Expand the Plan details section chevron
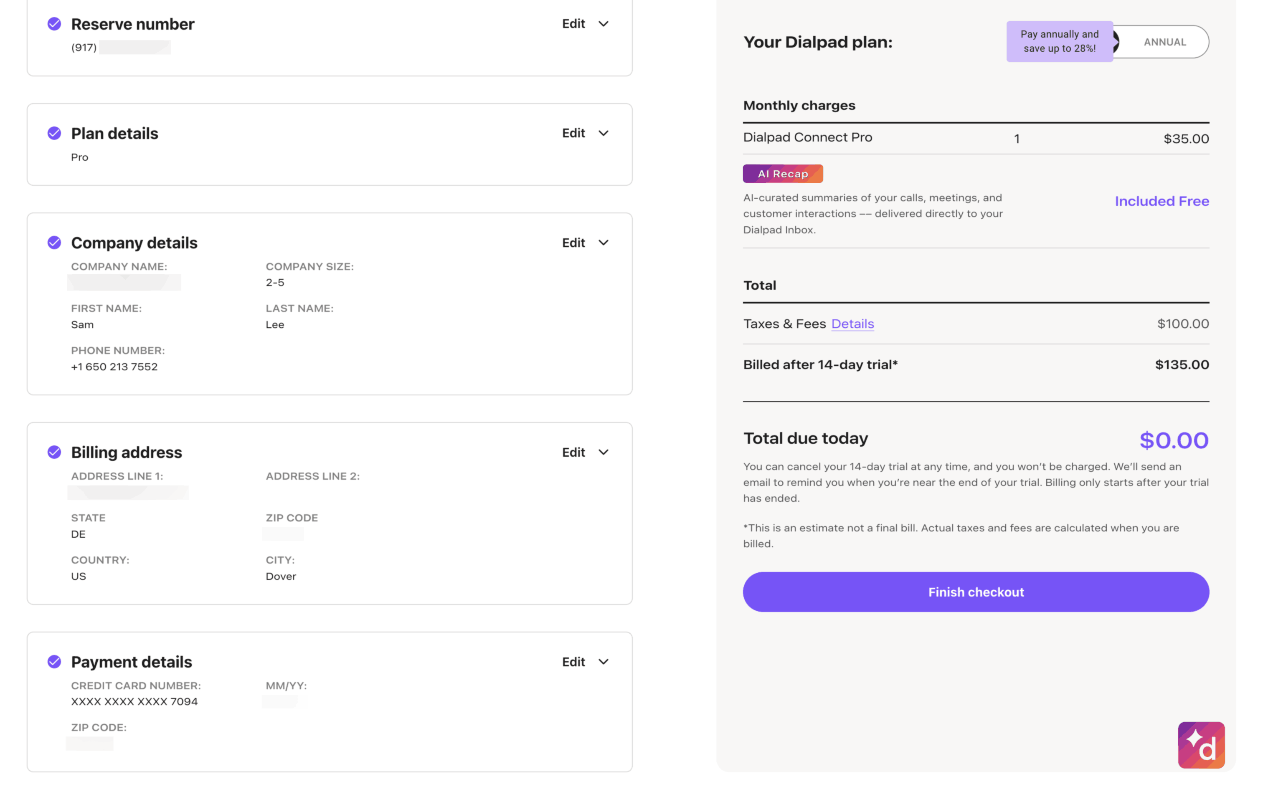1263x789 pixels. tap(604, 133)
